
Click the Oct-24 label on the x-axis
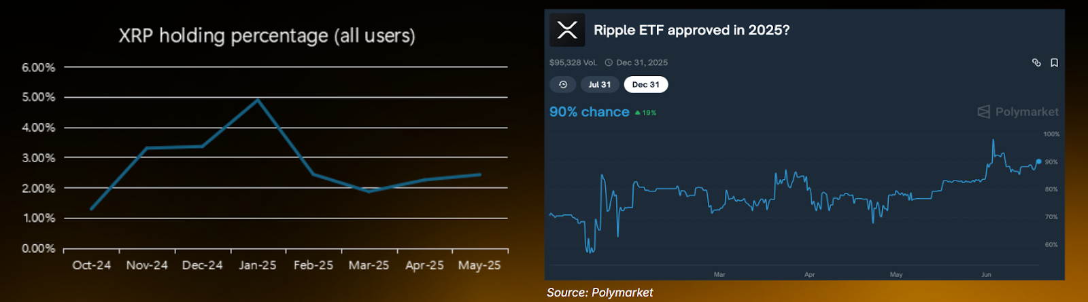point(91,265)
